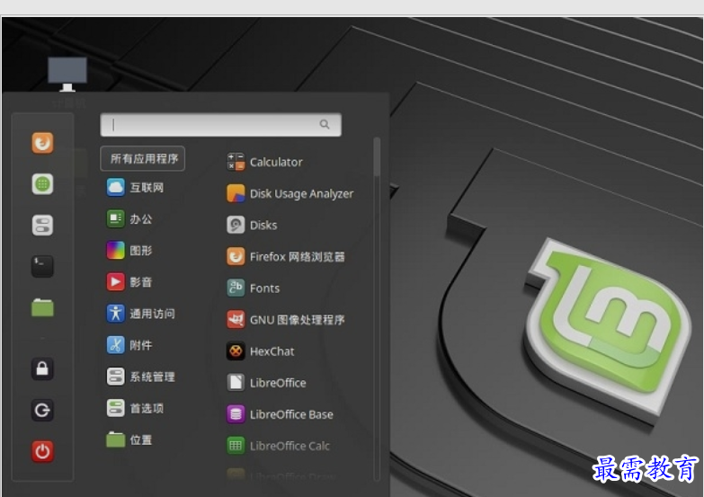Open System Settings from the favorites sidebar
The image size is (704, 497).
pos(42,226)
